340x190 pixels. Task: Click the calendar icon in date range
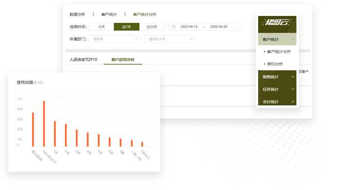(x=174, y=27)
